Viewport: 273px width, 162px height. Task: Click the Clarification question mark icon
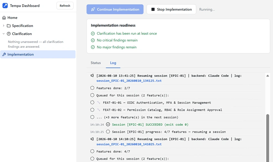[9, 34]
